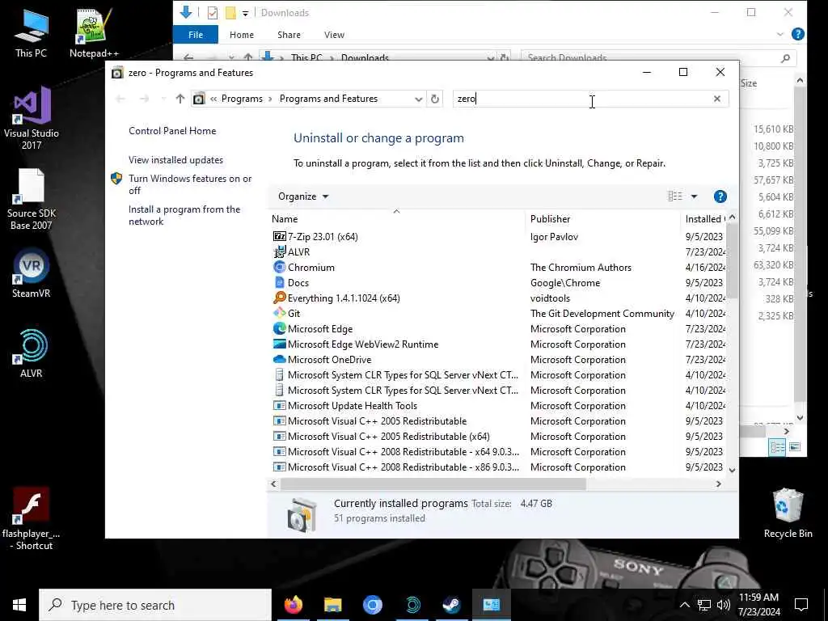Click the volume speaker tray icon
828x621 pixels.
724,605
